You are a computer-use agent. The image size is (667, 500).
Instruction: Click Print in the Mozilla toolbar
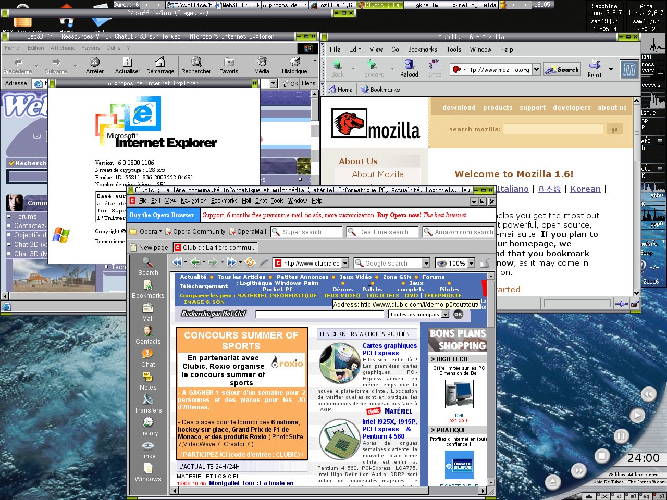point(595,68)
